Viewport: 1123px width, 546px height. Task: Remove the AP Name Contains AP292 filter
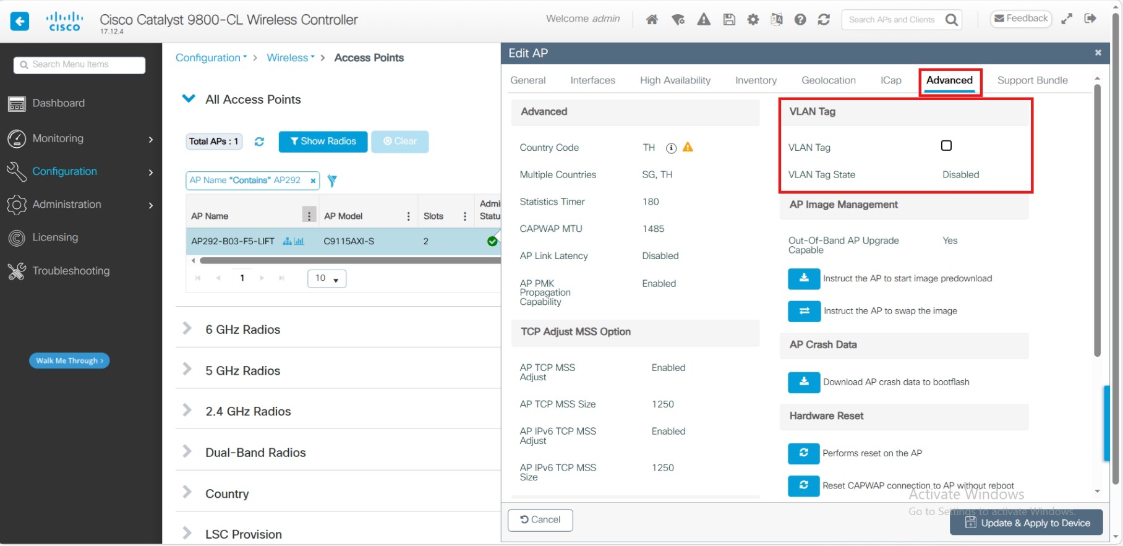313,181
